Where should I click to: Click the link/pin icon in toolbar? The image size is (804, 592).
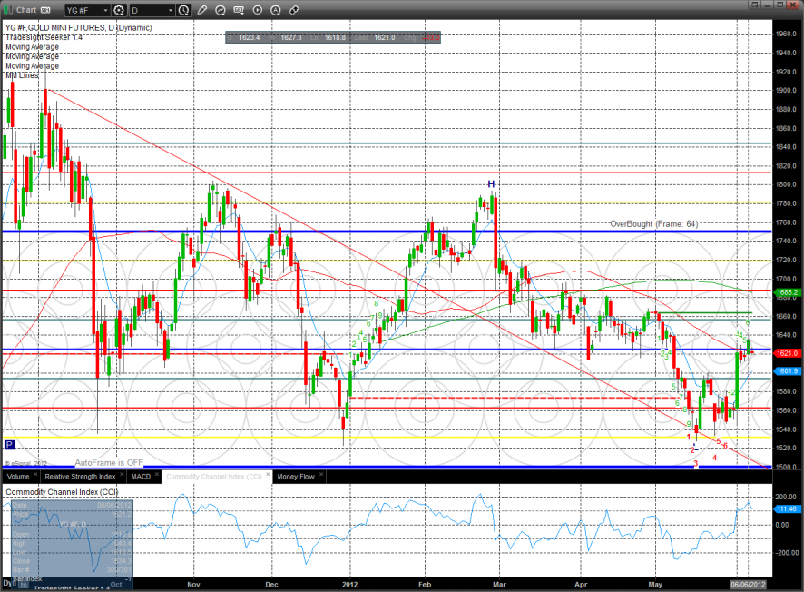point(293,11)
